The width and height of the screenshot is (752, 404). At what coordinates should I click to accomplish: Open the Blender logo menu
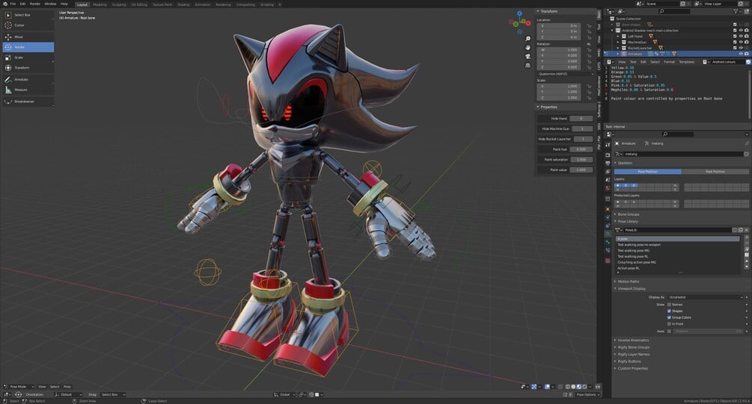(x=4, y=4)
